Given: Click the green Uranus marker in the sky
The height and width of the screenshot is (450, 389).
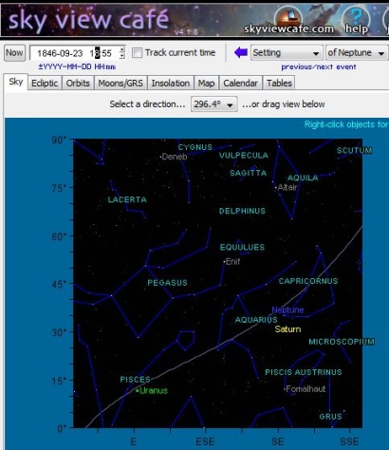Looking at the screenshot, I should pos(137,391).
